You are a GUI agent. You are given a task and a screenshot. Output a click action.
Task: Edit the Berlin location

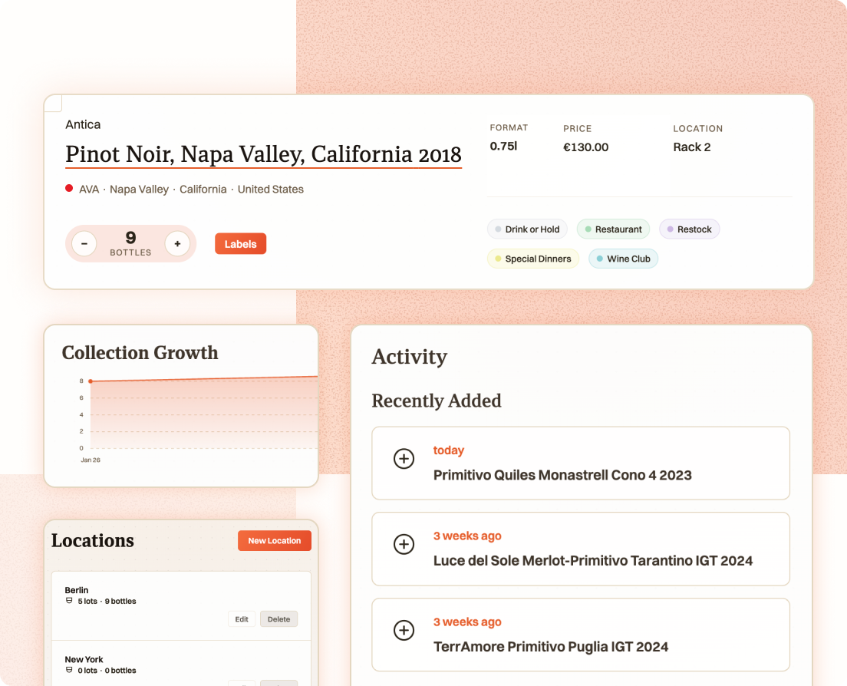coord(242,619)
